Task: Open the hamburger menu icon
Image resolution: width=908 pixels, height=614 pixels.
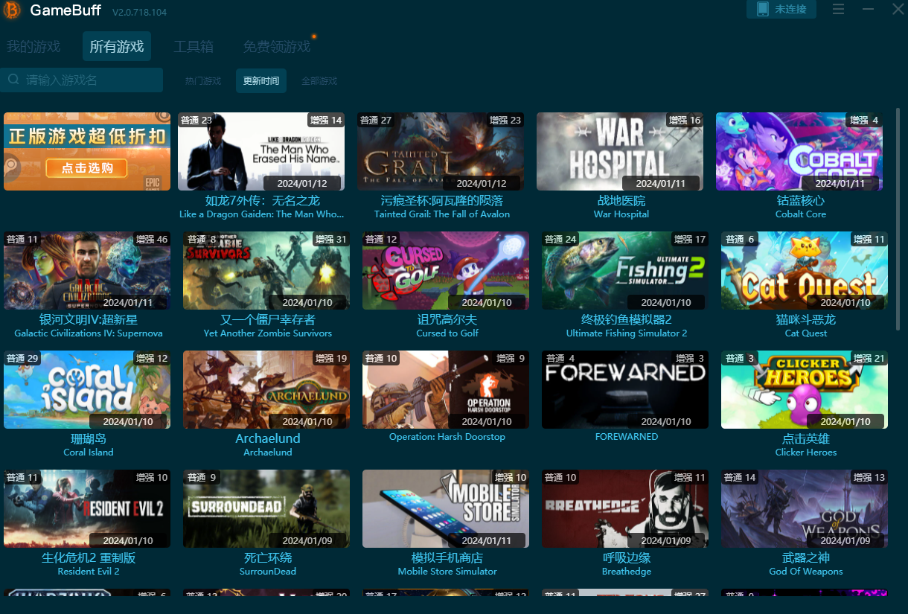Action: coord(839,9)
